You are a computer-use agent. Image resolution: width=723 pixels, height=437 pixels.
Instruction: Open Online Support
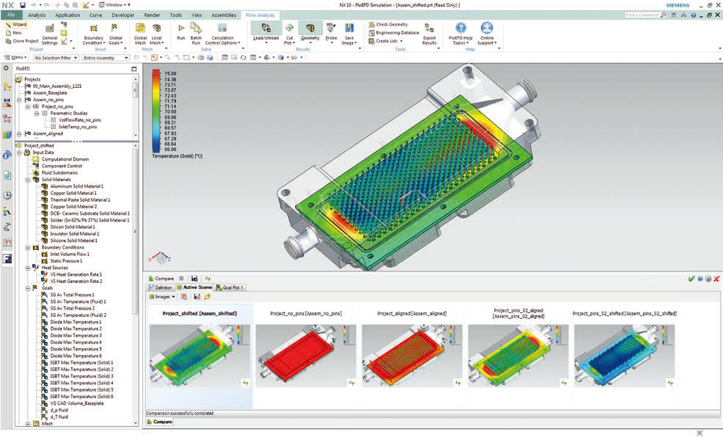[x=486, y=34]
